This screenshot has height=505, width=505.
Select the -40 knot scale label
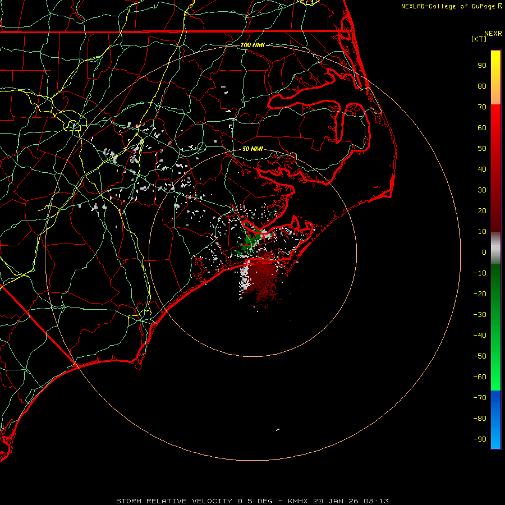[x=480, y=336]
